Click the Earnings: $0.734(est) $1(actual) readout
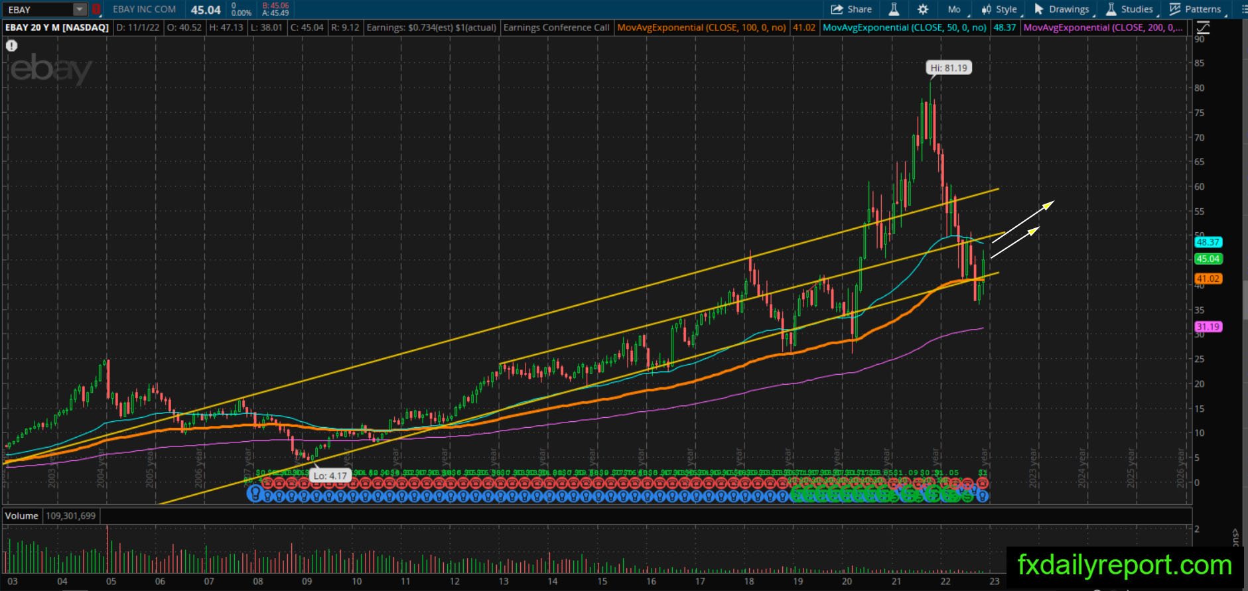 tap(431, 28)
